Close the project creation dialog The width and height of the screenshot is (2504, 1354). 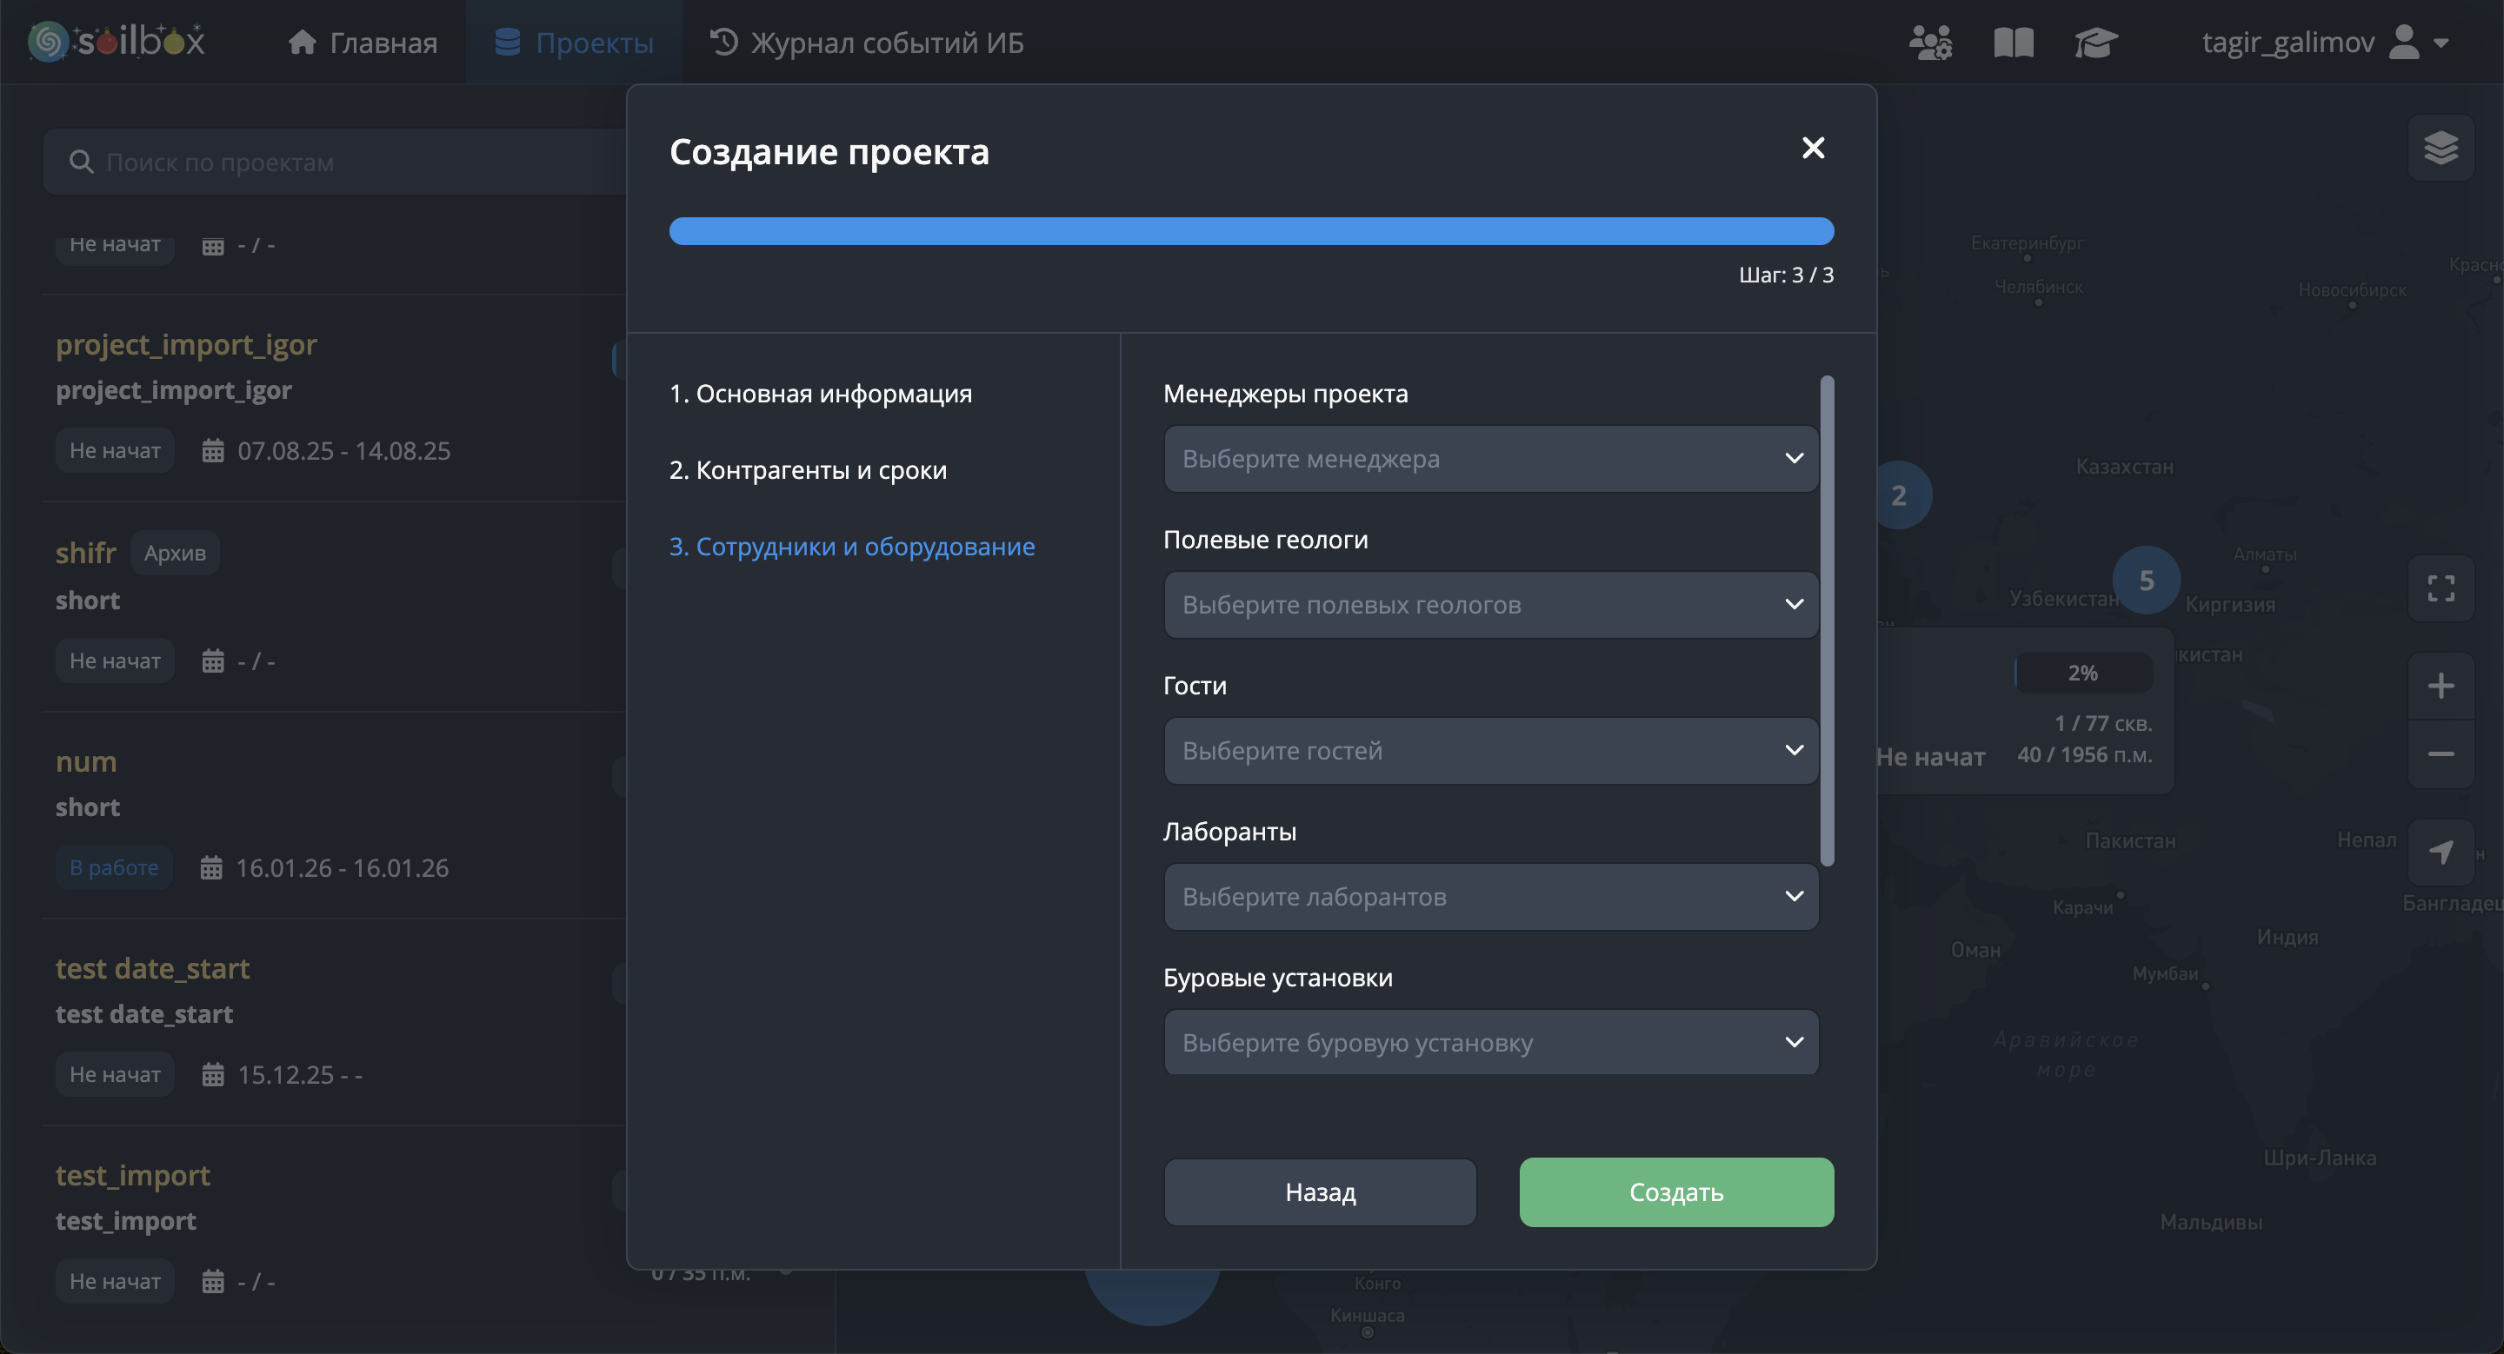coord(1812,148)
